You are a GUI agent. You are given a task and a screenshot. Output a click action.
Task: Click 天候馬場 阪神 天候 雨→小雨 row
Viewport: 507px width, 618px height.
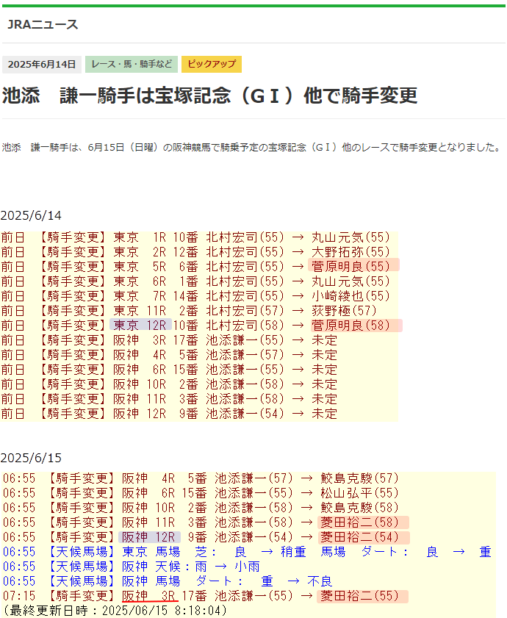(132, 567)
